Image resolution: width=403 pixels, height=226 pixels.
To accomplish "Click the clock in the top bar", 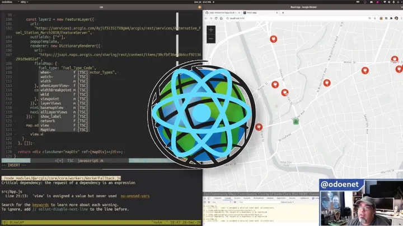I will click(x=203, y=2).
